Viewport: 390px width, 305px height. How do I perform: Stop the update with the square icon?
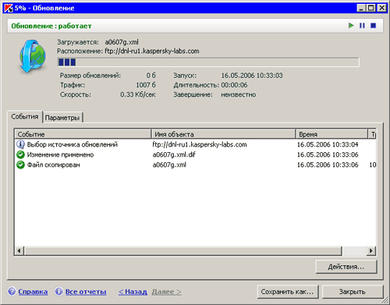tap(374, 26)
